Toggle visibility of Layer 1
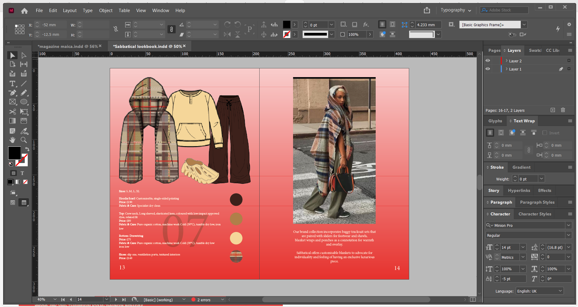Image resolution: width=578 pixels, height=307 pixels. click(488, 69)
